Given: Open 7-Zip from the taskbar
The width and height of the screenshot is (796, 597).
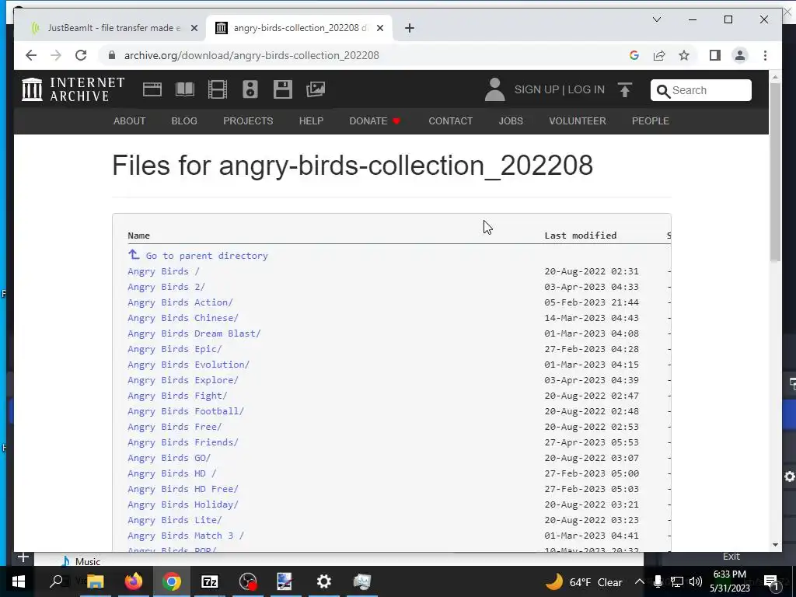Looking at the screenshot, I should click(x=210, y=581).
